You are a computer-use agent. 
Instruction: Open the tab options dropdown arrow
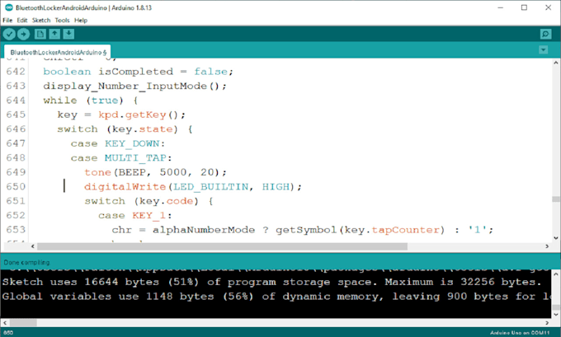pyautogui.click(x=543, y=49)
